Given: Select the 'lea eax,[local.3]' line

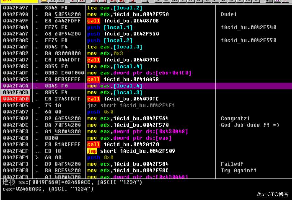Looking at the screenshot, I should coord(115,47).
